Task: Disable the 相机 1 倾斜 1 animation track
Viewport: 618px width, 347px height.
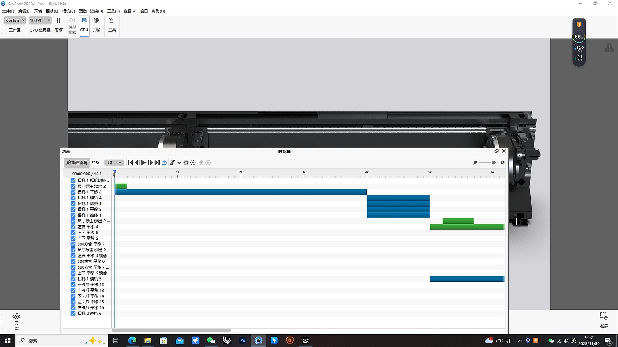Action: [x=73, y=203]
